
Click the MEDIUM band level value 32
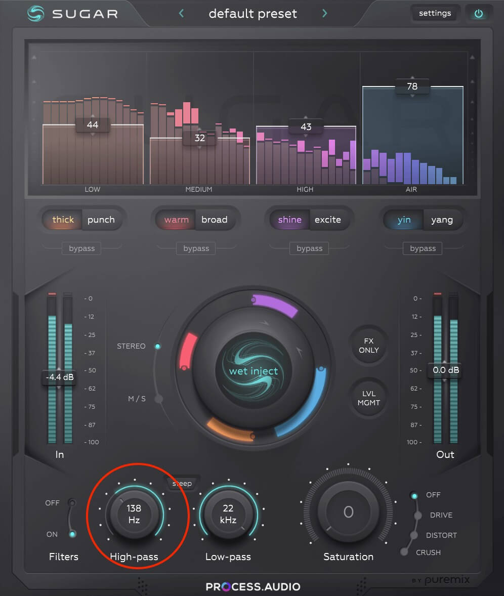coord(199,138)
